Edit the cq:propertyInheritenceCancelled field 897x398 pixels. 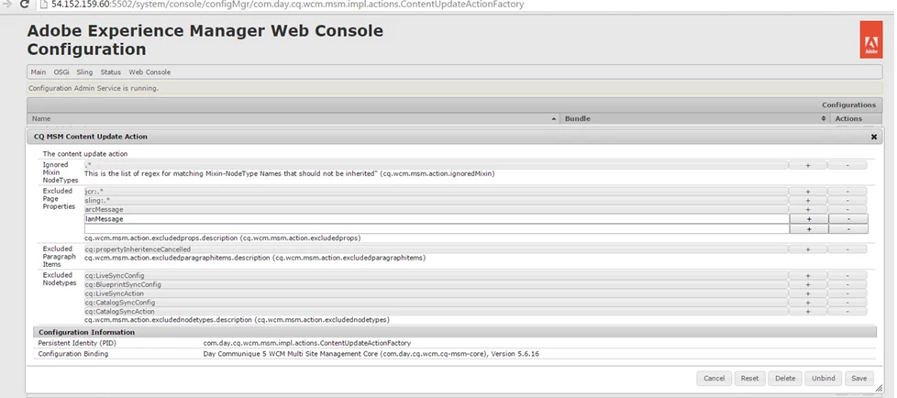[436, 249]
